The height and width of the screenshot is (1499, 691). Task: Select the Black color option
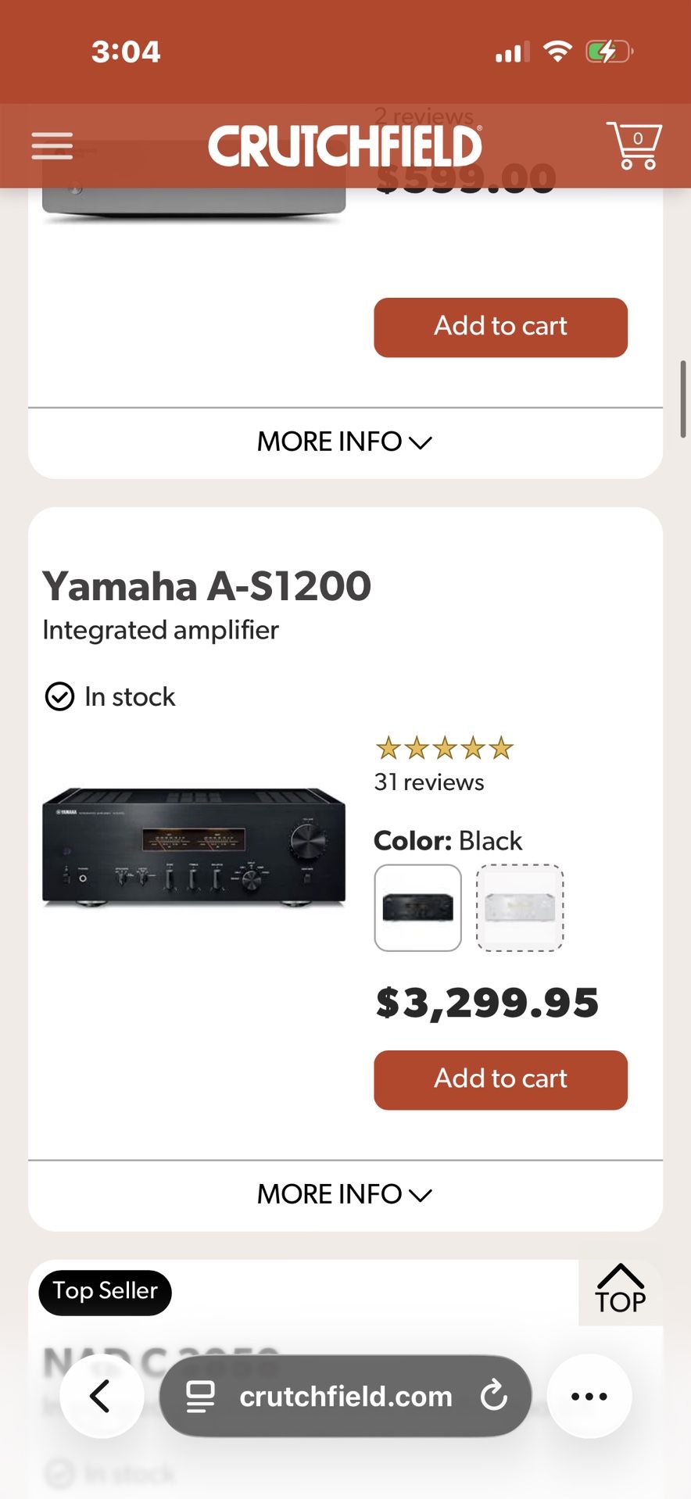click(417, 908)
